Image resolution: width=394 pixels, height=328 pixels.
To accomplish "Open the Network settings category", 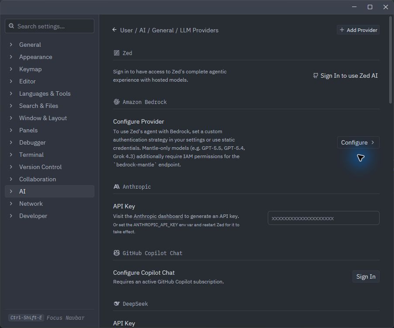I will click(49, 204).
